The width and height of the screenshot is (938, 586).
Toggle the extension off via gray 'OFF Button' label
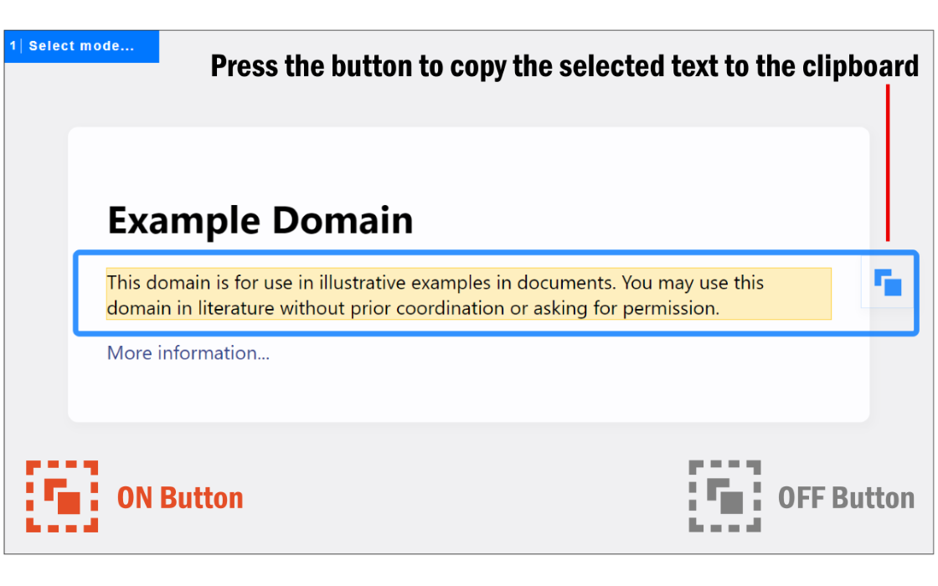[847, 498]
